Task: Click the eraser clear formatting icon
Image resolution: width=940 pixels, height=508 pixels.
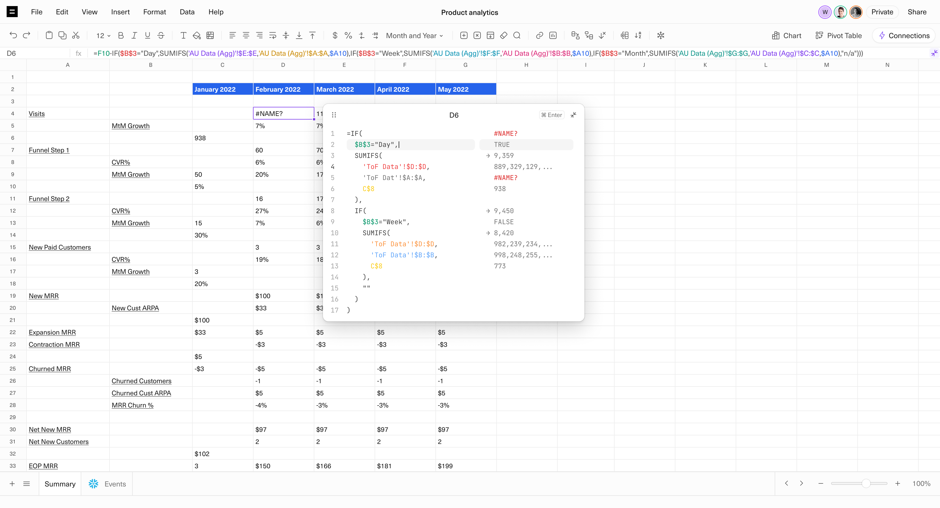Action: coord(503,35)
